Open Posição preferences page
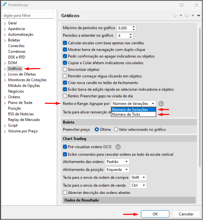This screenshot has width=203, height=220. point(15,108)
